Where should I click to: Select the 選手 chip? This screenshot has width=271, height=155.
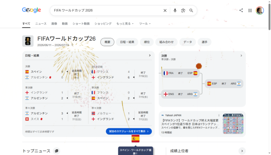(204, 42)
